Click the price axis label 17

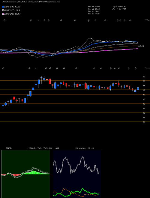144,90
